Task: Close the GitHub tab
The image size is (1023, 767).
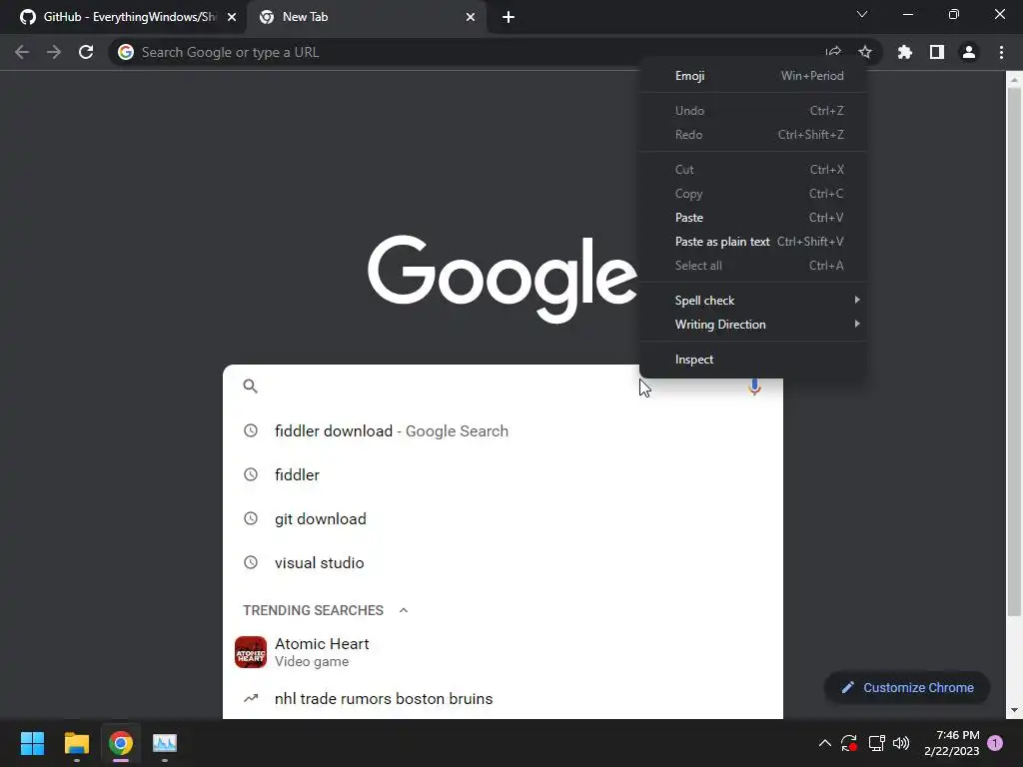Action: coord(232,17)
